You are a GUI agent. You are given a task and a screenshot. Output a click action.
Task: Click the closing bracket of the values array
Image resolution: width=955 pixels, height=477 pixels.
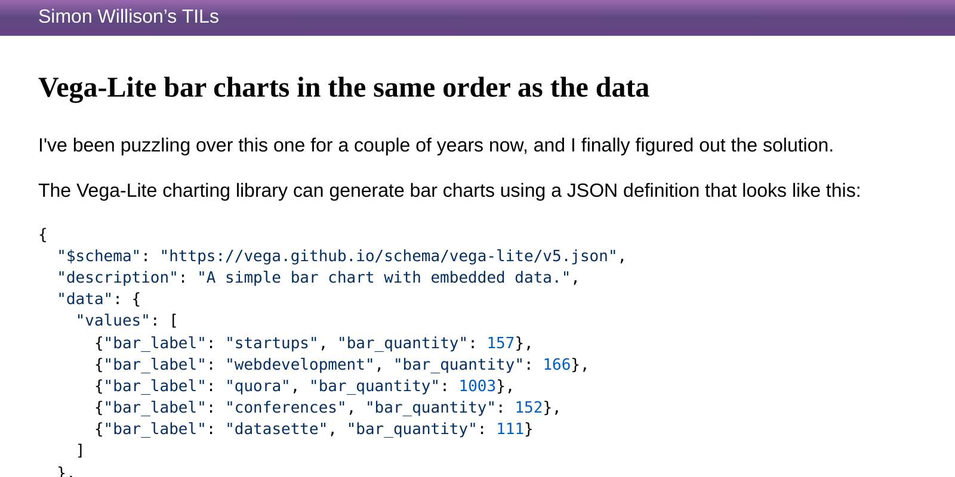79,450
